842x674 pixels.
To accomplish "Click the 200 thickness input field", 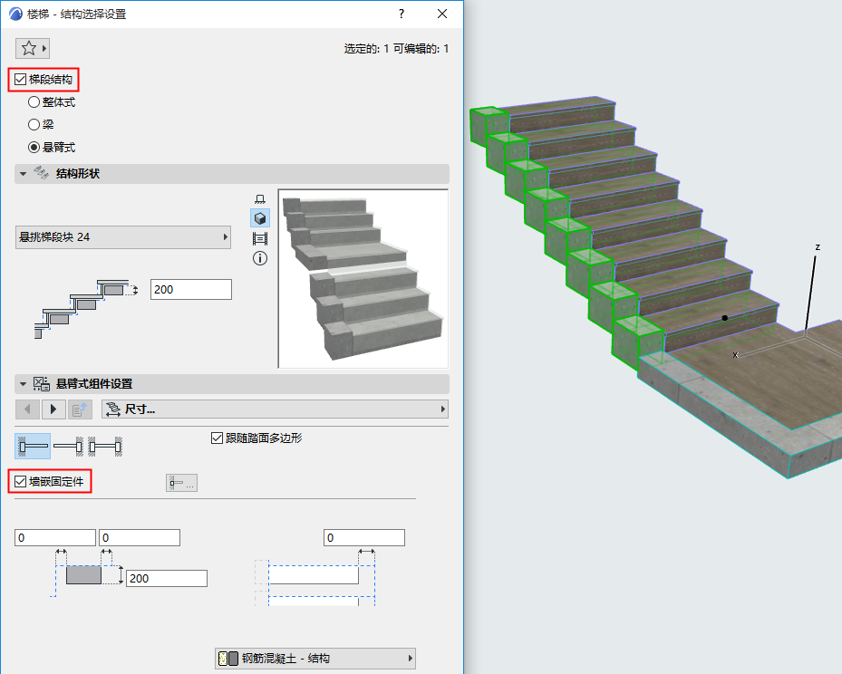I will coord(190,288).
